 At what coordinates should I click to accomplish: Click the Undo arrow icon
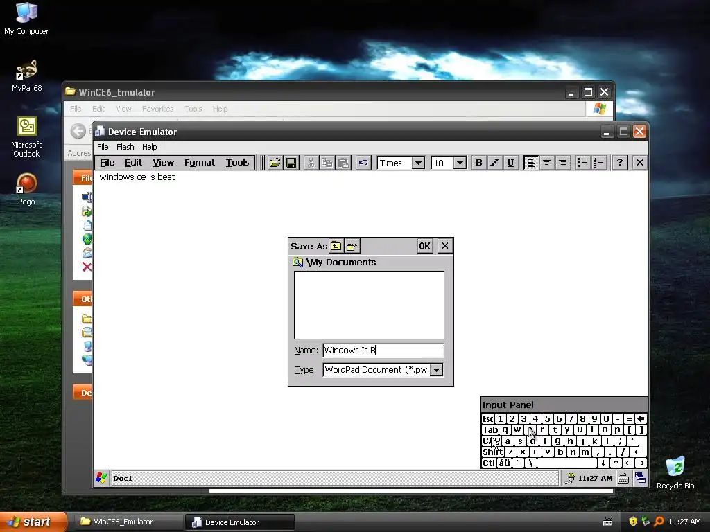[x=363, y=163]
